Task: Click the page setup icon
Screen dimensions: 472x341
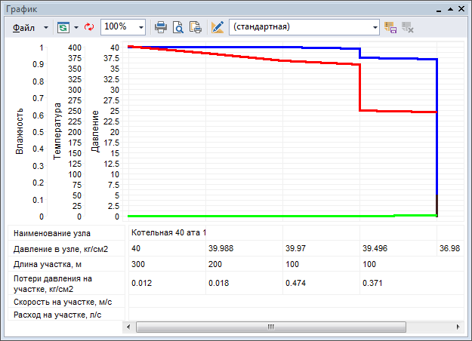Action: point(196,26)
